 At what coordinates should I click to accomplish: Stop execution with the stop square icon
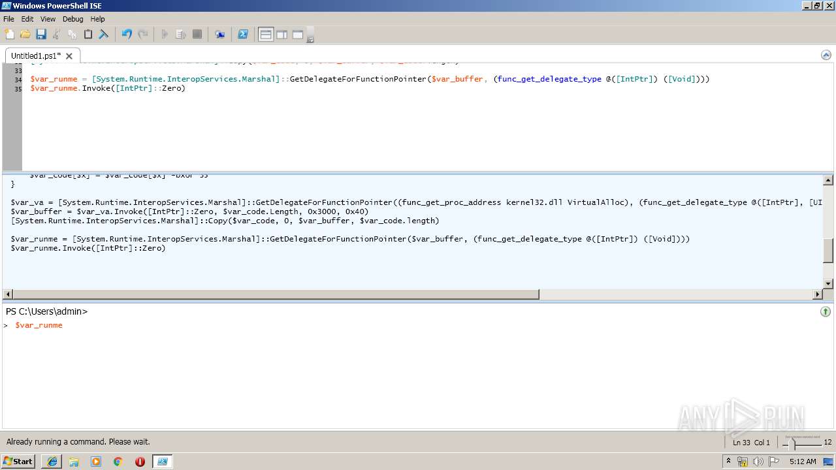(197, 34)
